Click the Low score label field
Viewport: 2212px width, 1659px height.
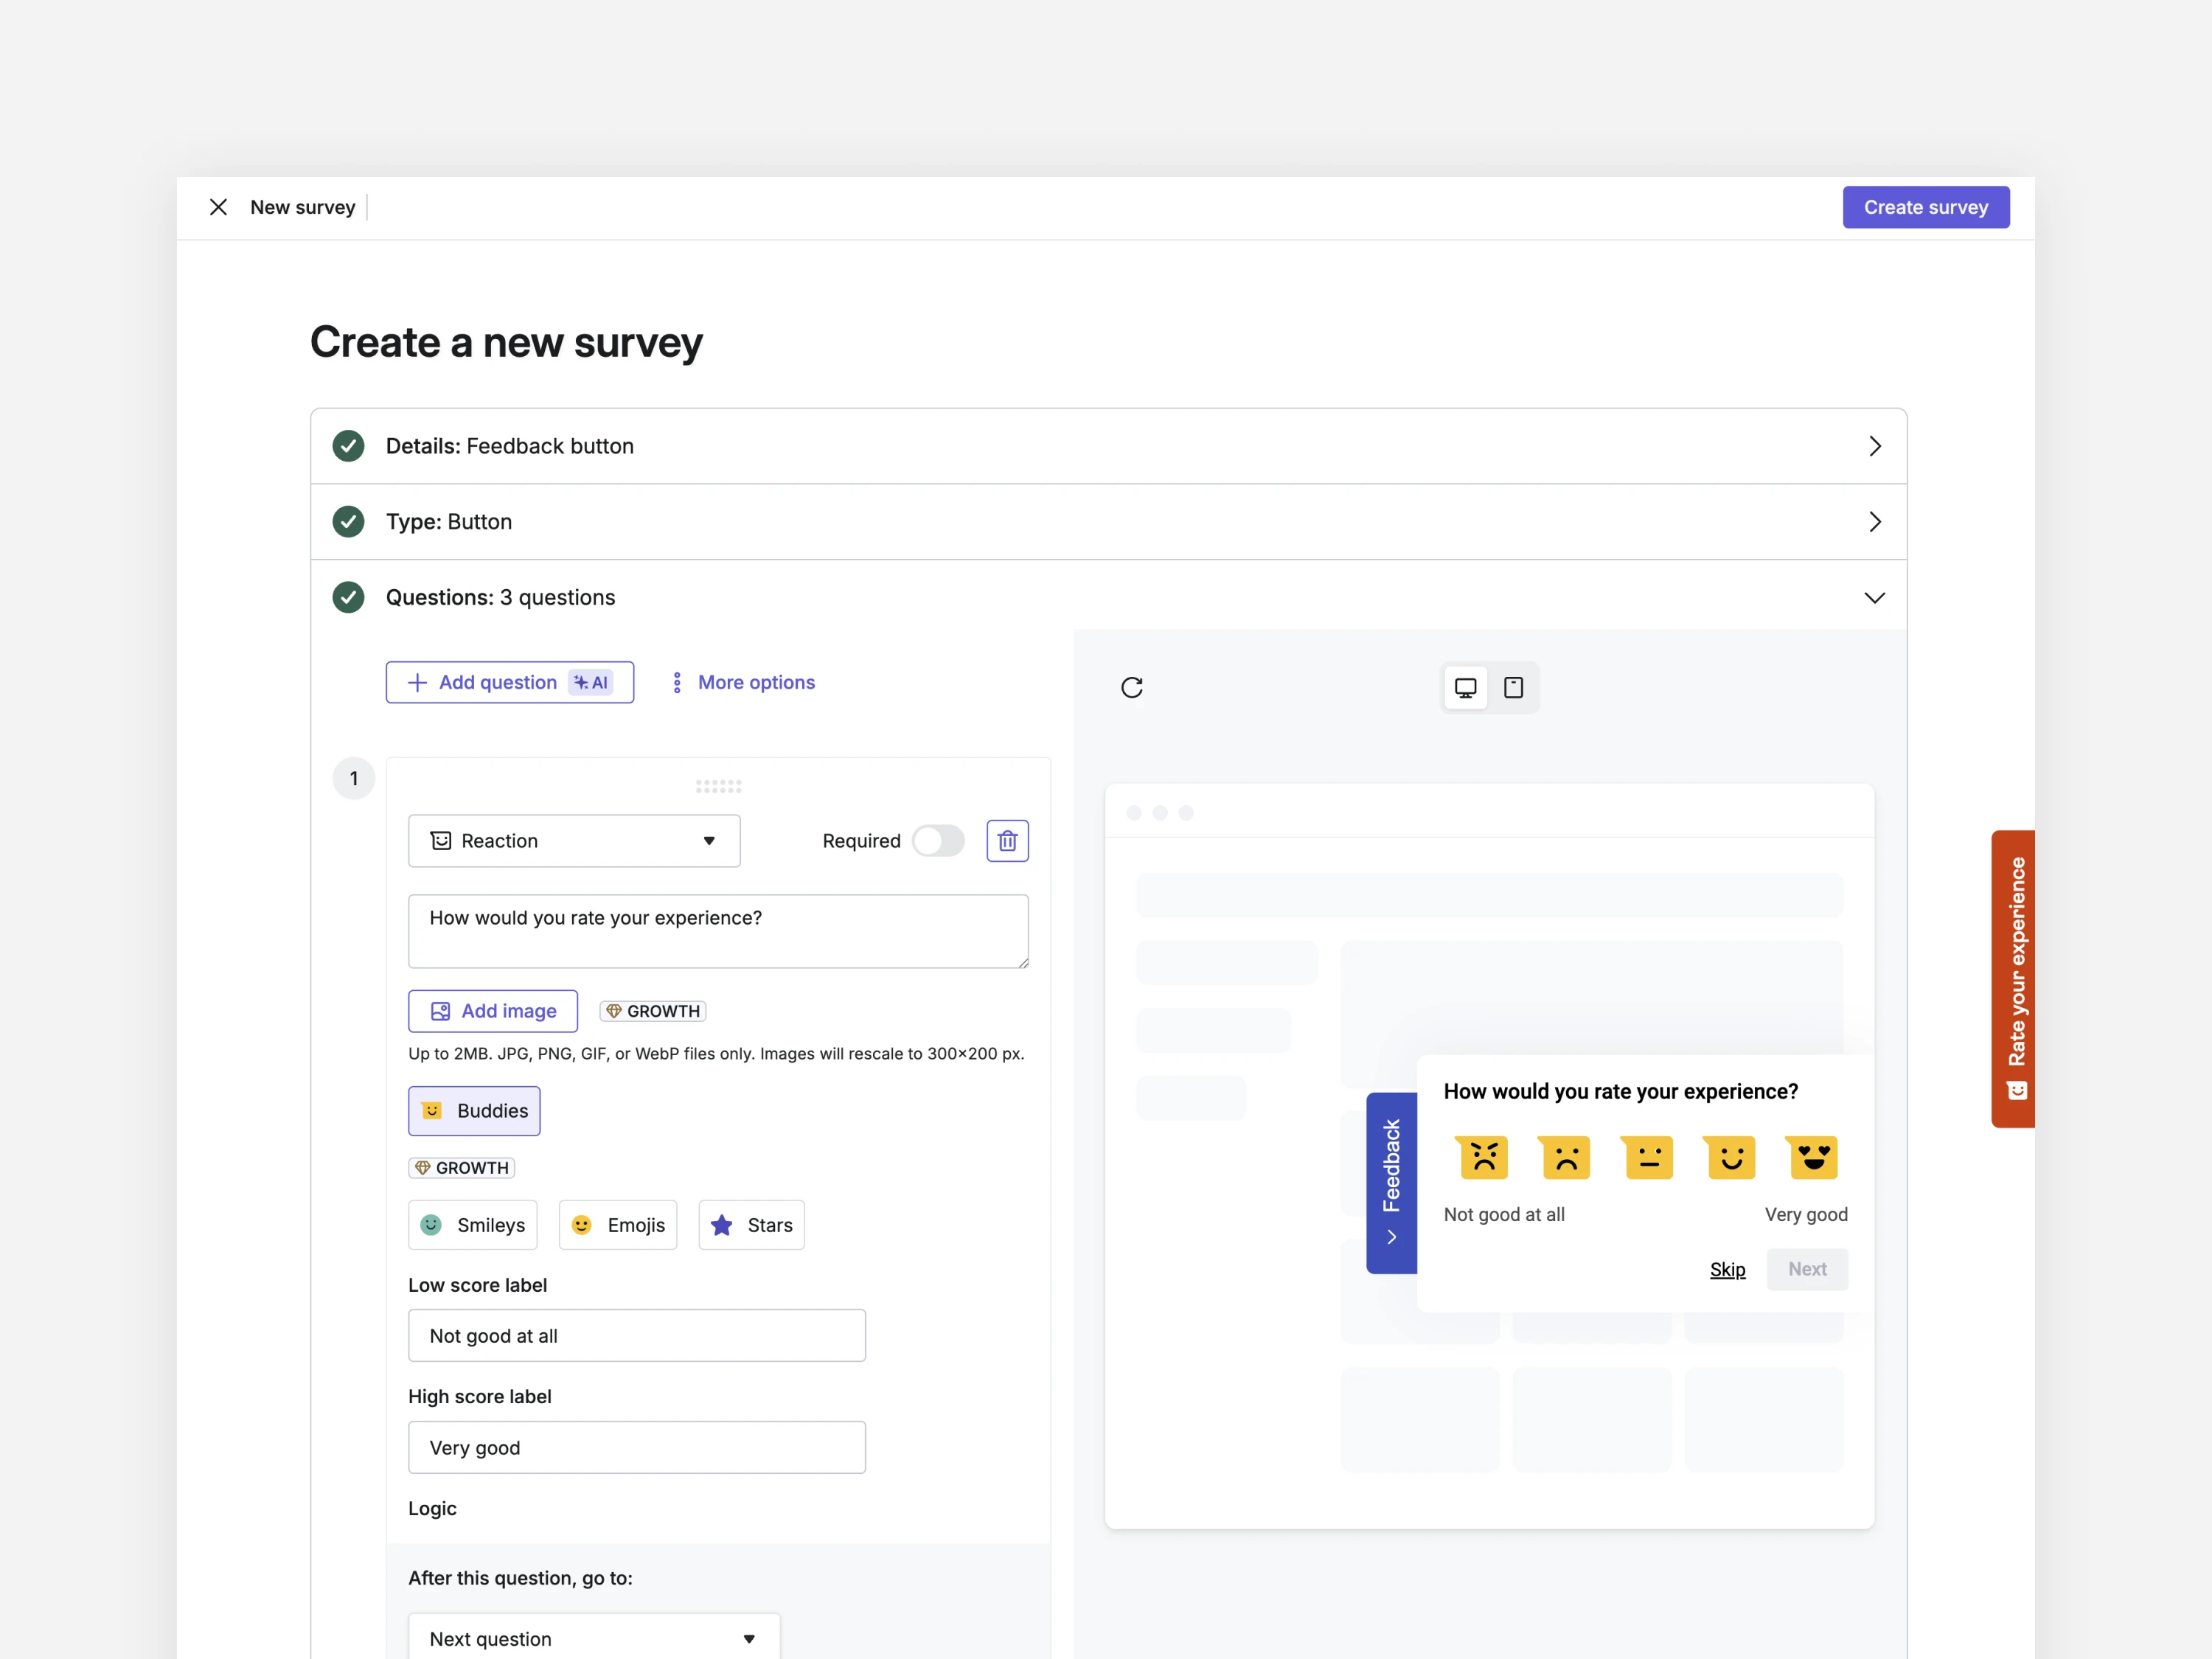(637, 1335)
